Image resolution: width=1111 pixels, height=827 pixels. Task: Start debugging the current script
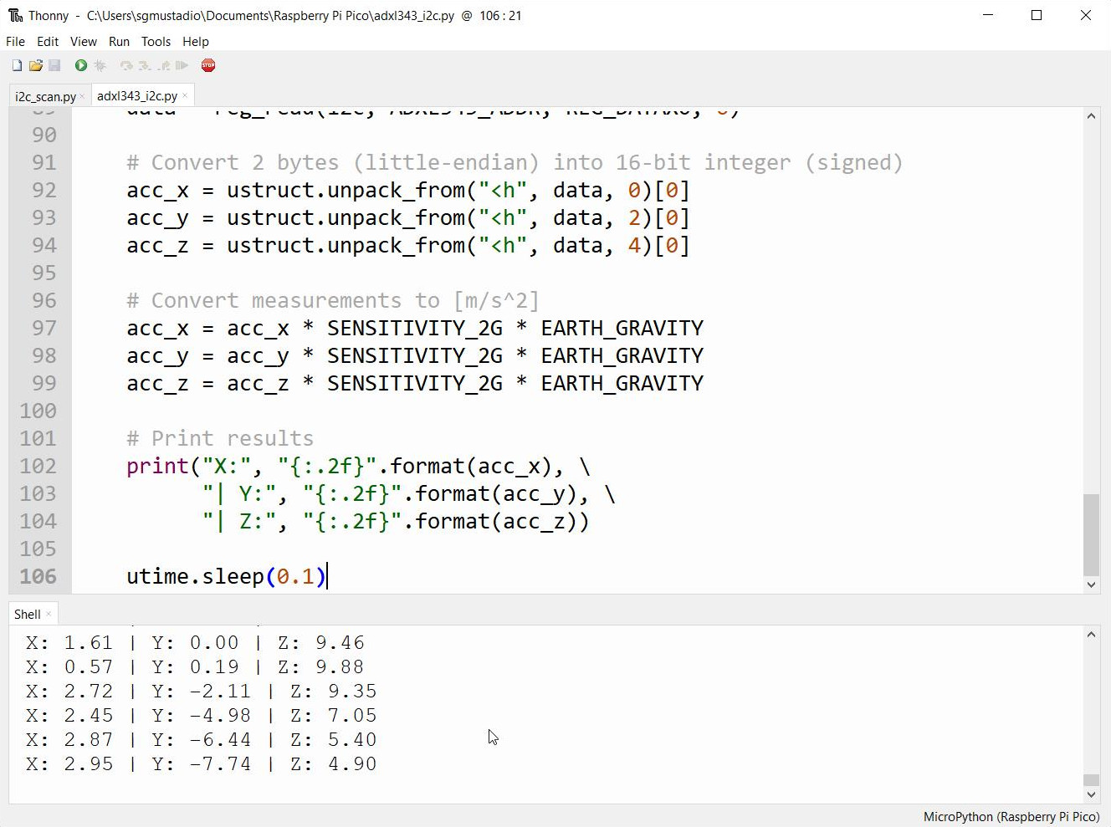point(100,65)
